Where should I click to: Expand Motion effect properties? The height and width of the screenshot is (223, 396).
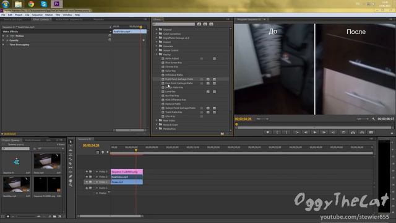pyautogui.click(x=3, y=36)
